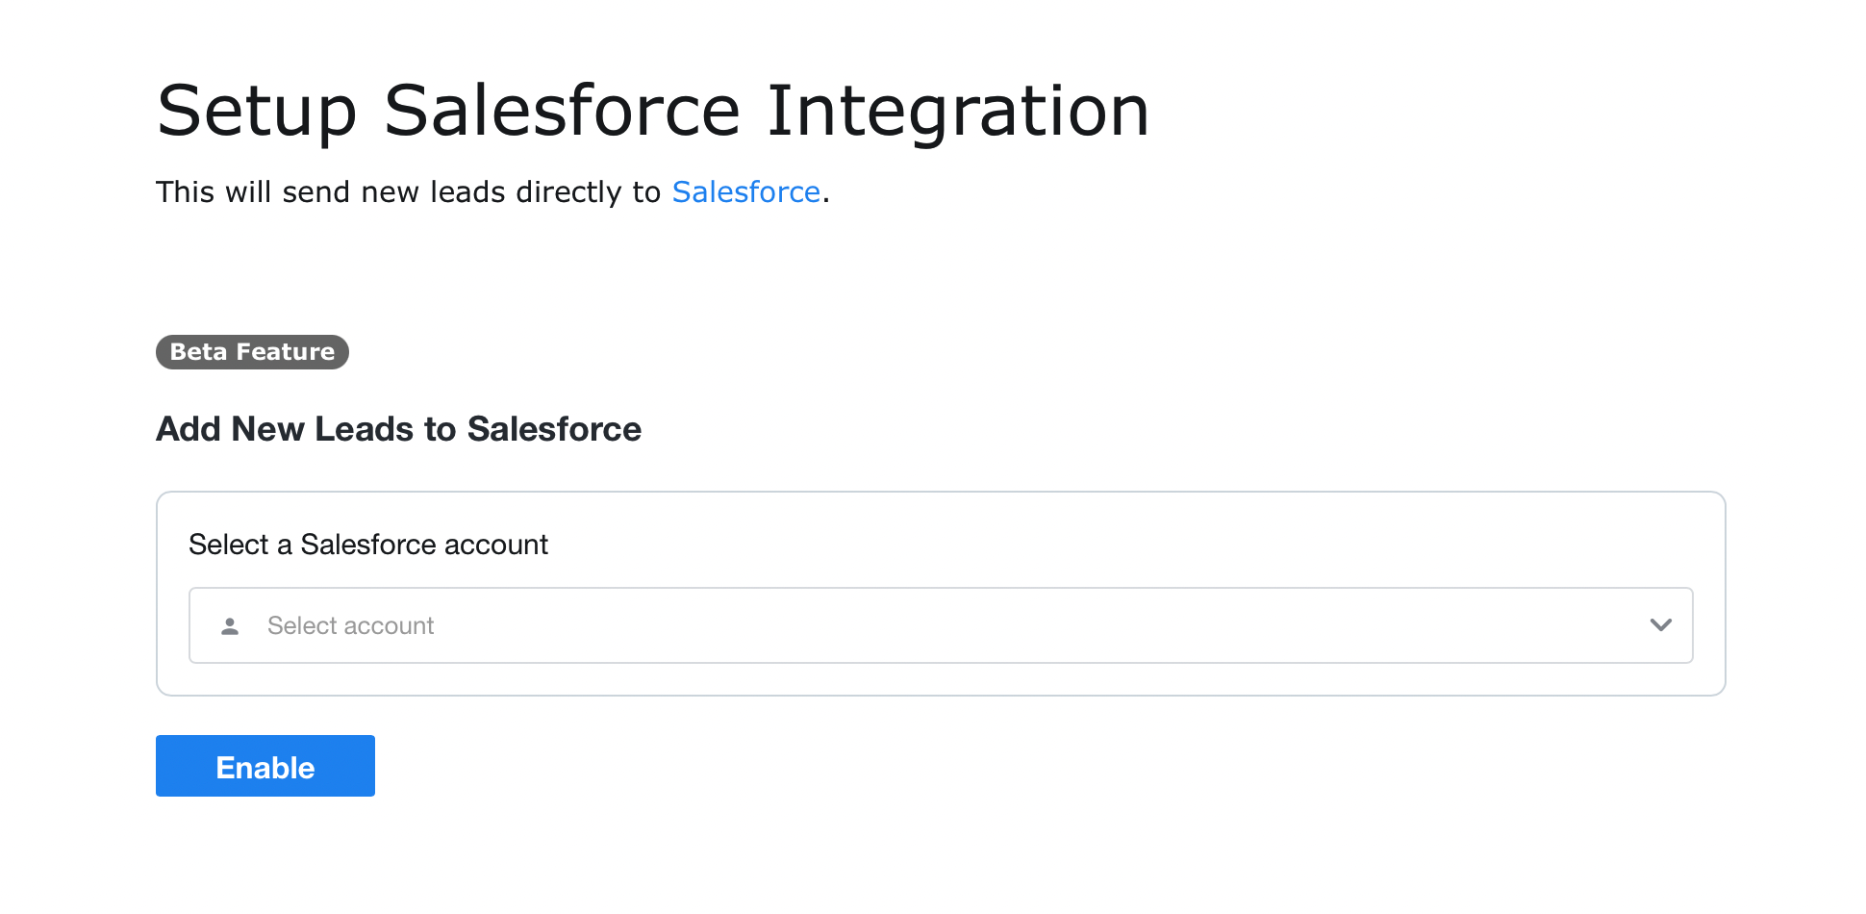Viewport: 1866px width, 914px height.
Task: Open the Select account dropdown
Action: [941, 625]
